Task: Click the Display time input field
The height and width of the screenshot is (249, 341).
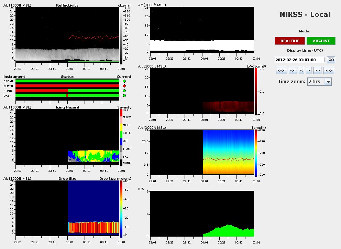Action: pos(299,60)
